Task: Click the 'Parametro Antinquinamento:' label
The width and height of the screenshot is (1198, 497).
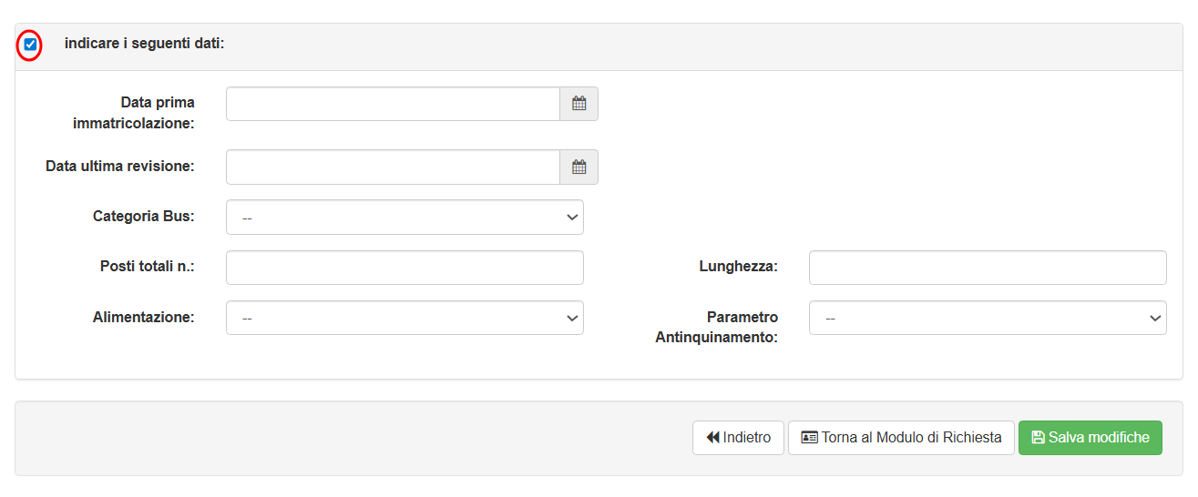Action: [717, 327]
